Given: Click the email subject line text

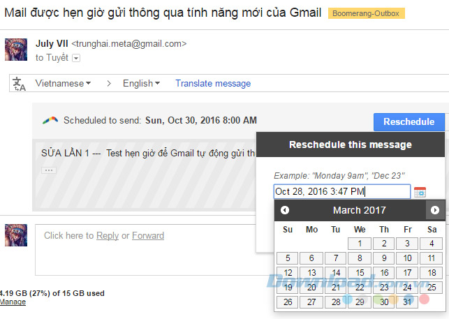Looking at the screenshot, I should coord(163,13).
